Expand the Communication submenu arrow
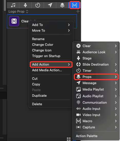 [116, 102]
